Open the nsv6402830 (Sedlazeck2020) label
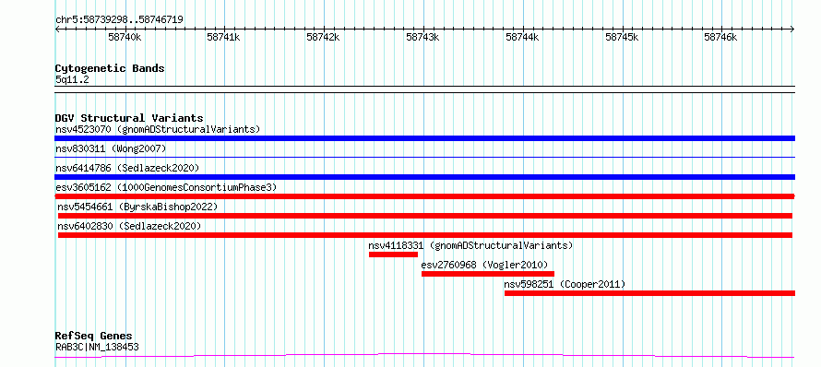 (129, 226)
